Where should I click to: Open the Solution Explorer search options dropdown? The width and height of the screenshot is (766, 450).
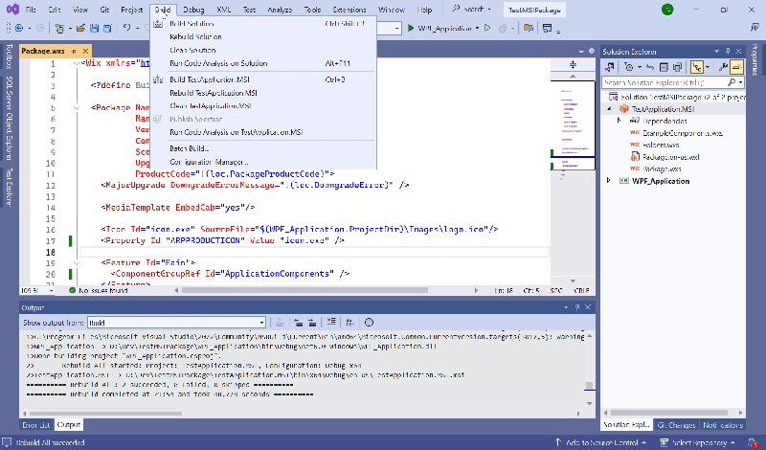tap(741, 82)
